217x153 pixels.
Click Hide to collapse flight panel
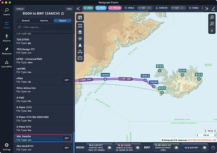pyautogui.click(x=69, y=9)
